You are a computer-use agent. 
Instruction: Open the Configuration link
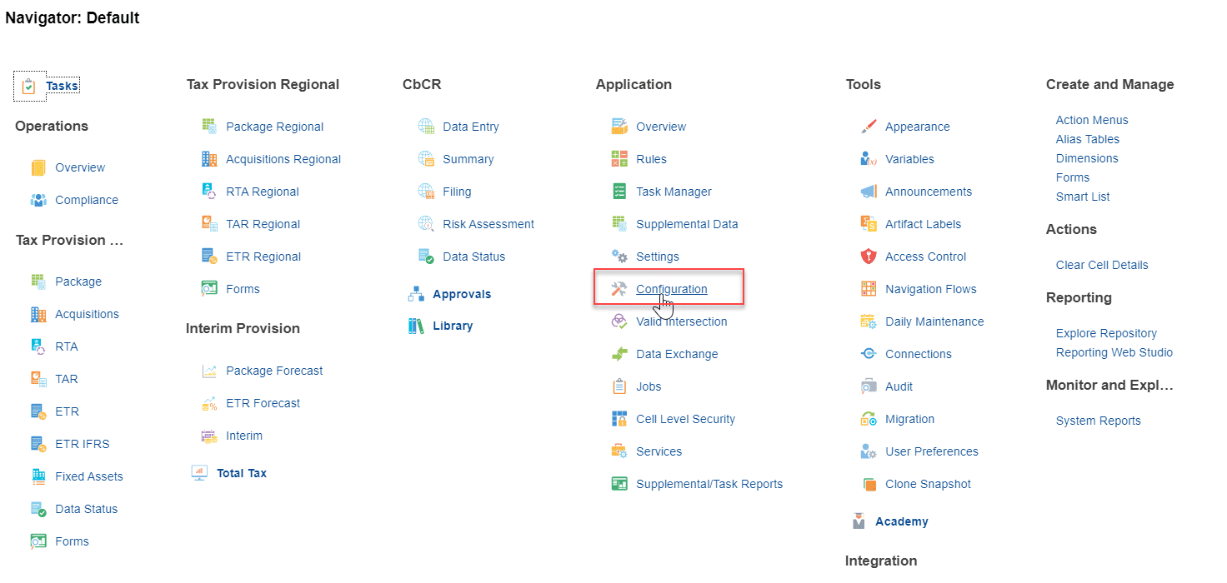(672, 289)
